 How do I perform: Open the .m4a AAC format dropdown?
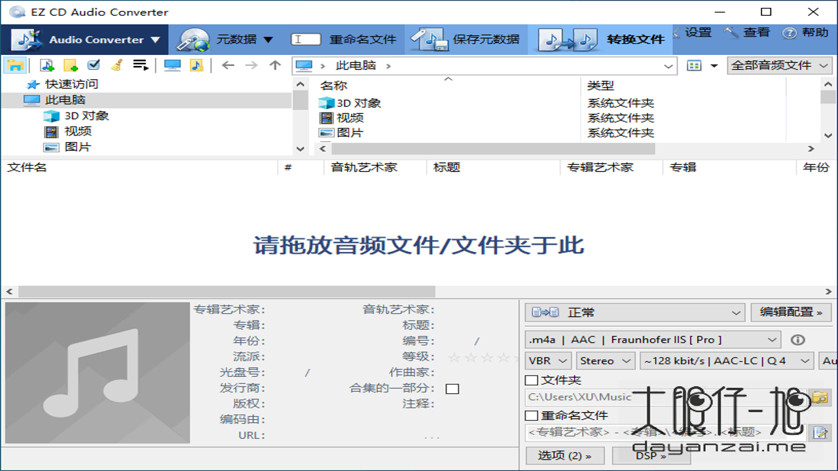point(653,340)
